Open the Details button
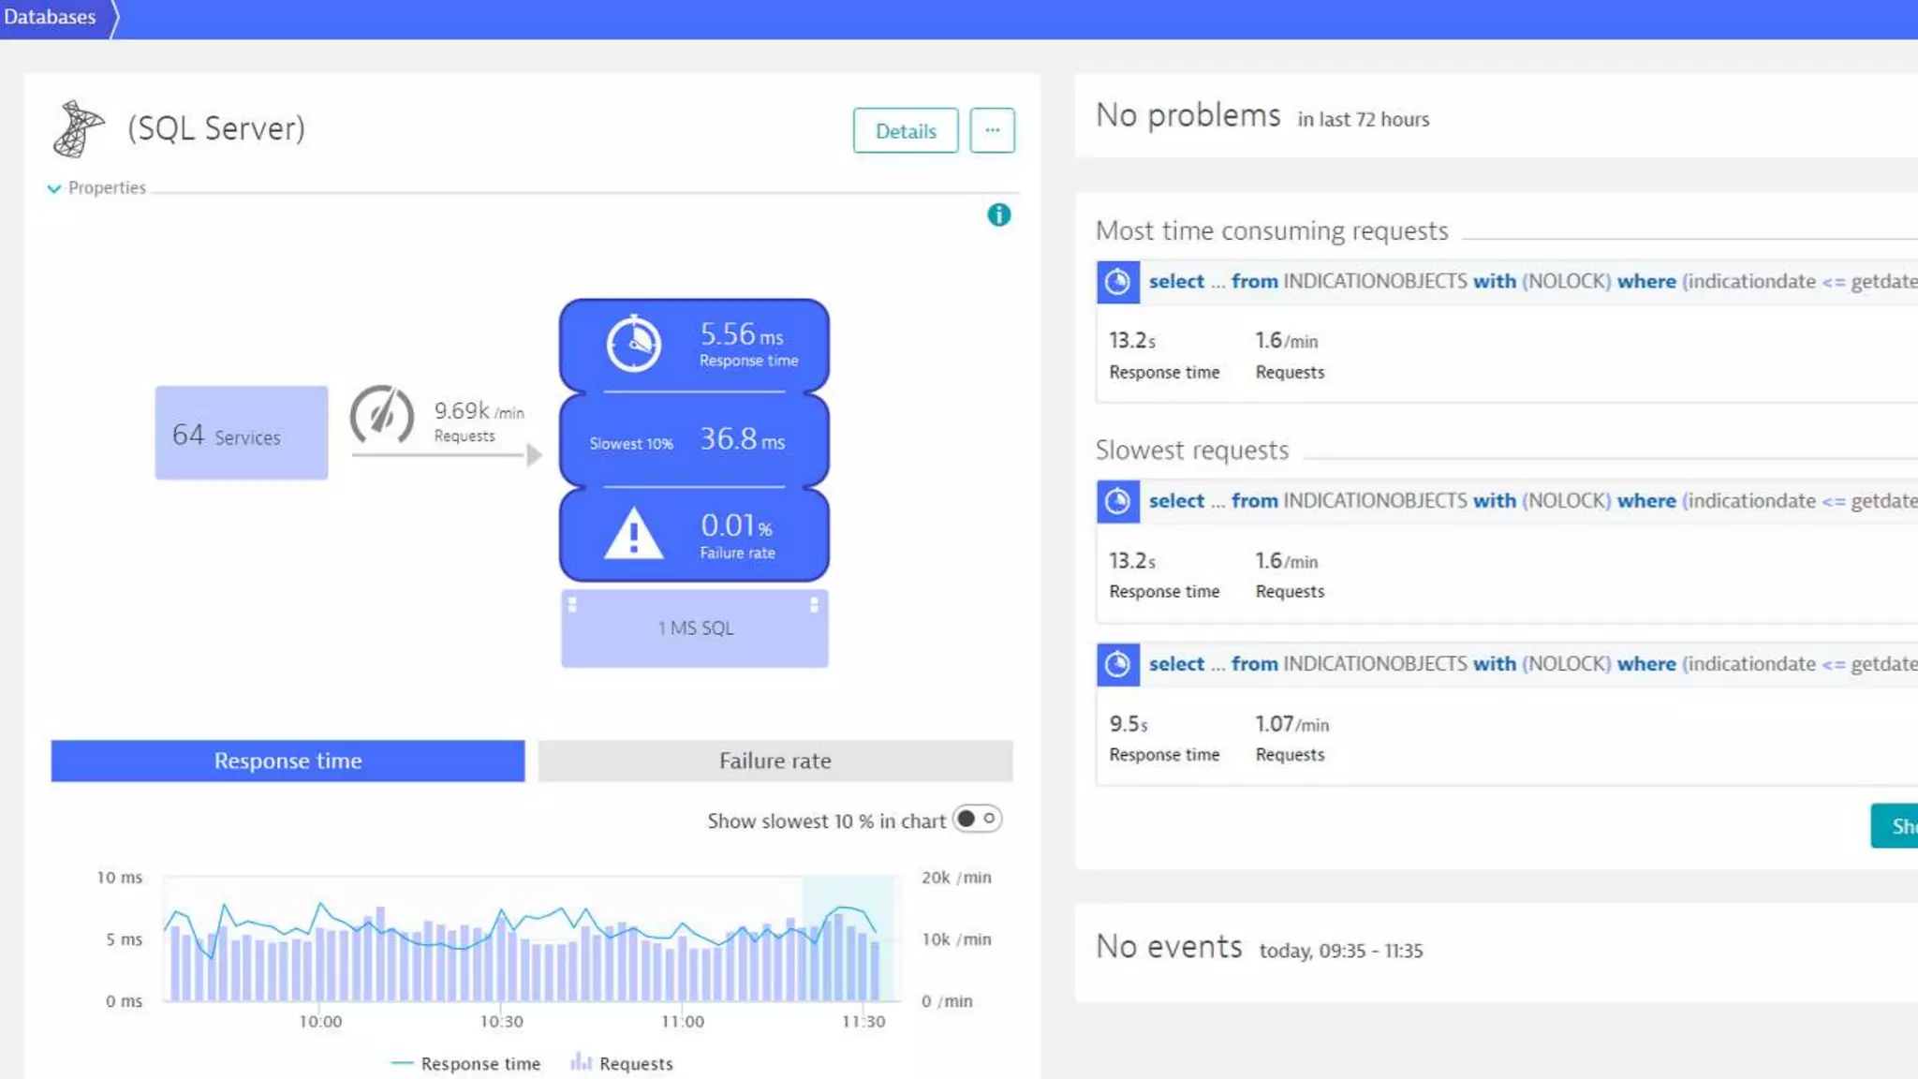The image size is (1918, 1079). pos(905,130)
